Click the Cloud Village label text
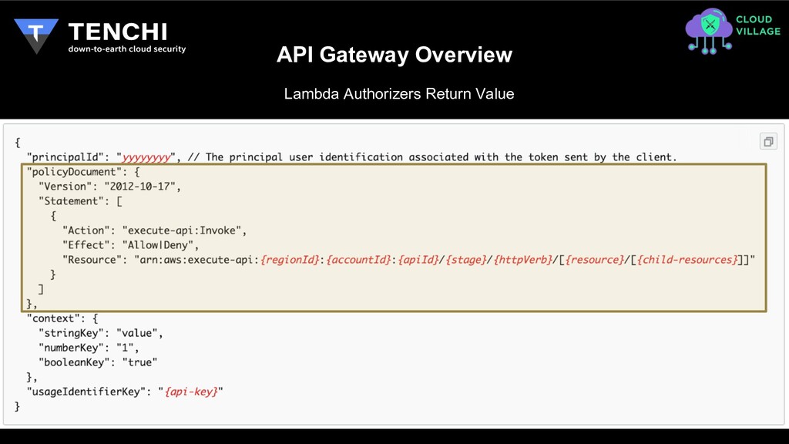This screenshot has height=444, width=789. pos(758,25)
